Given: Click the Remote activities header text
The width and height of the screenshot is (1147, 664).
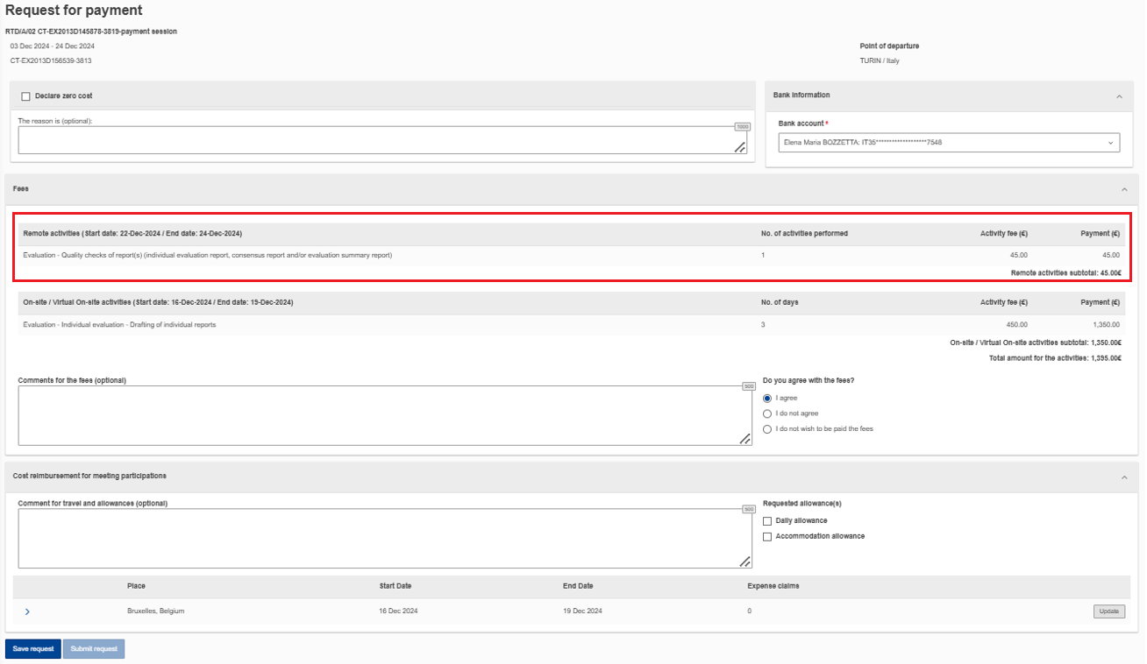Looking at the screenshot, I should tap(132, 234).
